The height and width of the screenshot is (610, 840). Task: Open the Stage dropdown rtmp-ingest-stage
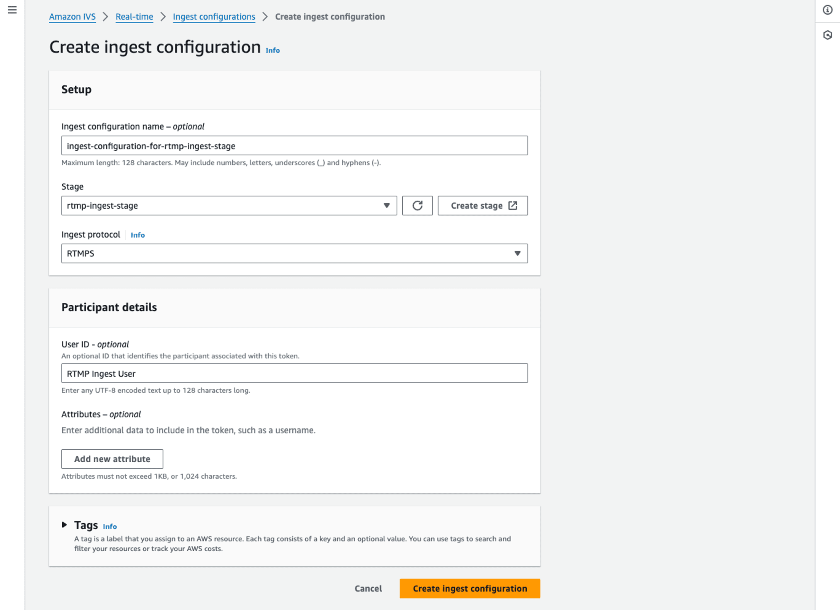pyautogui.click(x=229, y=205)
